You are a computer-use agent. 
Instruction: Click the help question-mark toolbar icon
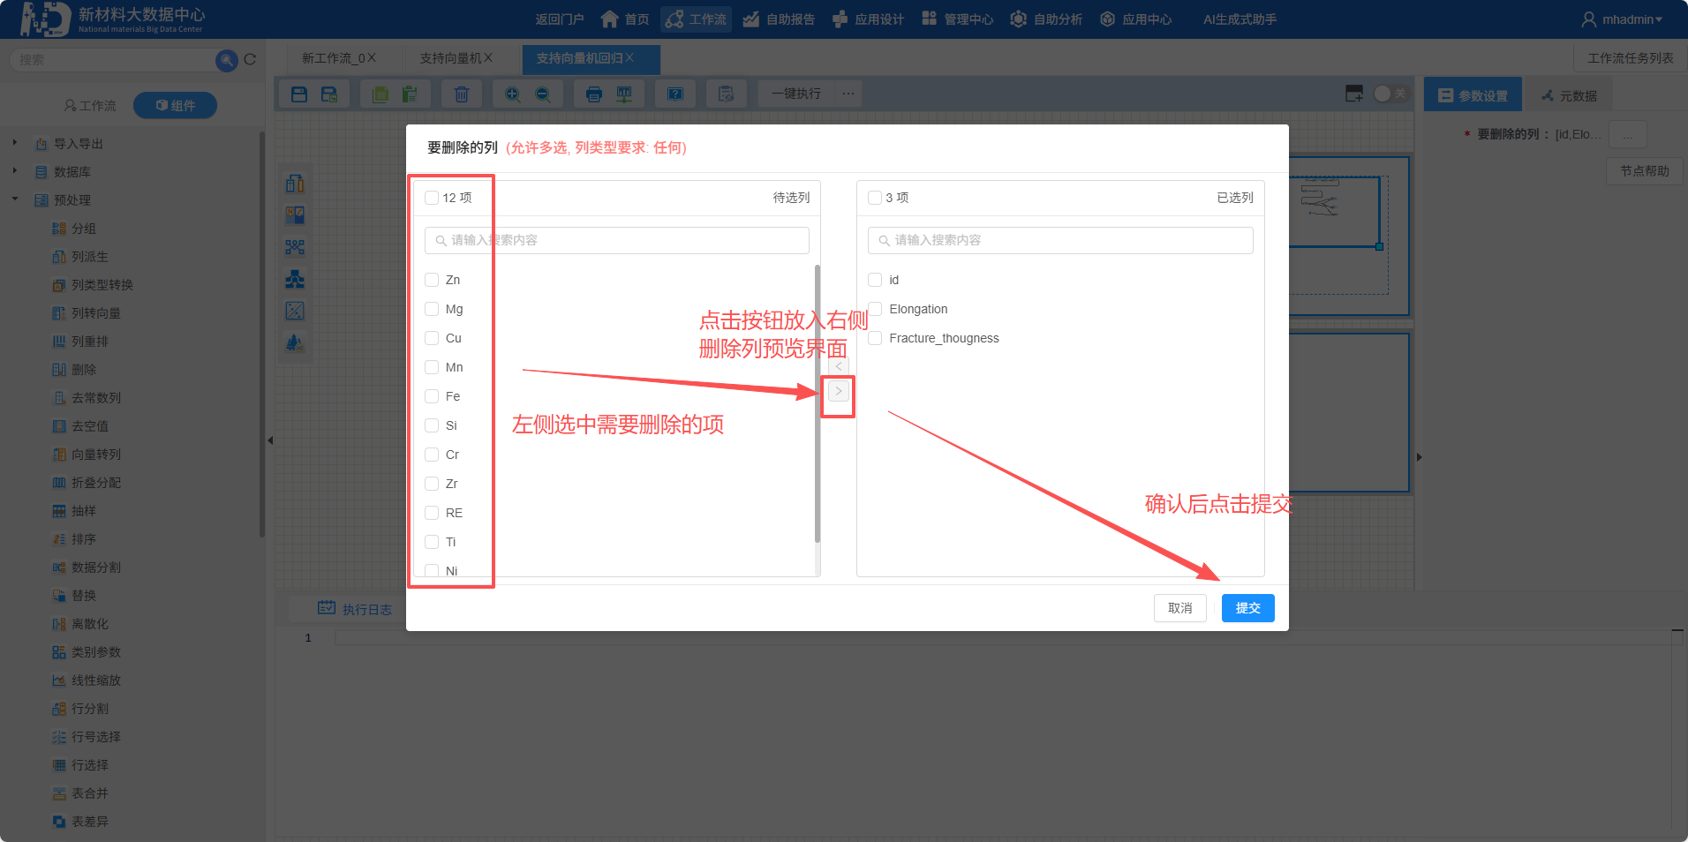(x=675, y=93)
